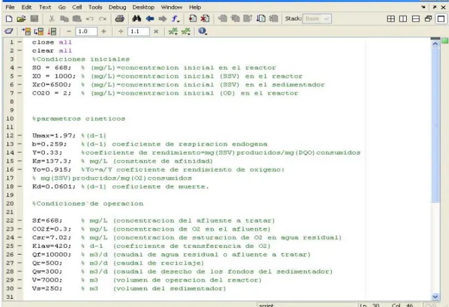Open a file using the folder icon
449x307 pixels.
click(x=21, y=19)
